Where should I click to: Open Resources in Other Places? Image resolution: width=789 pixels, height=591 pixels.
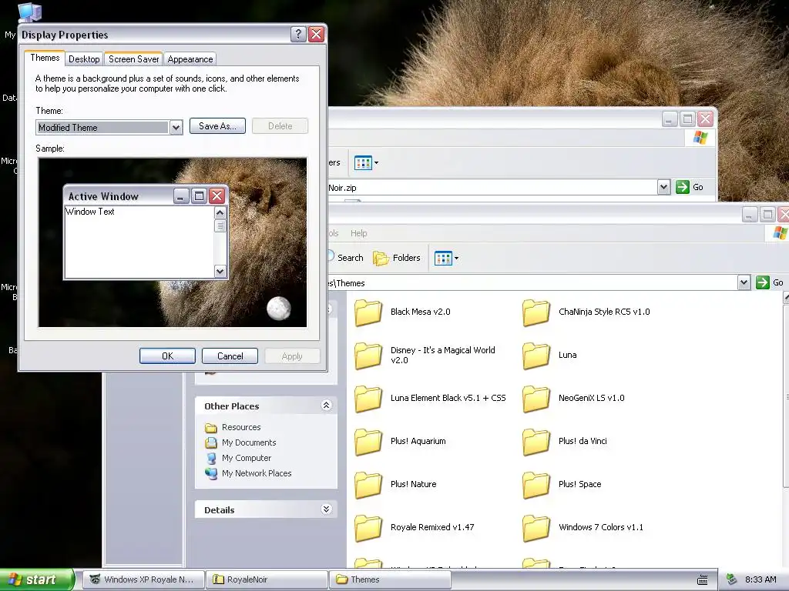pos(241,427)
